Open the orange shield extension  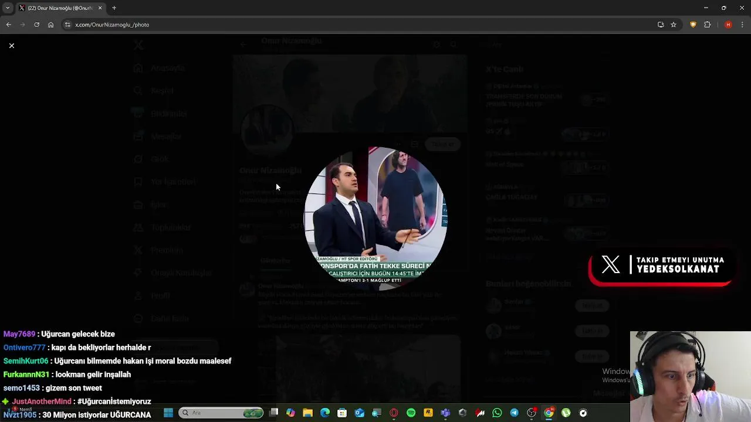(693, 25)
